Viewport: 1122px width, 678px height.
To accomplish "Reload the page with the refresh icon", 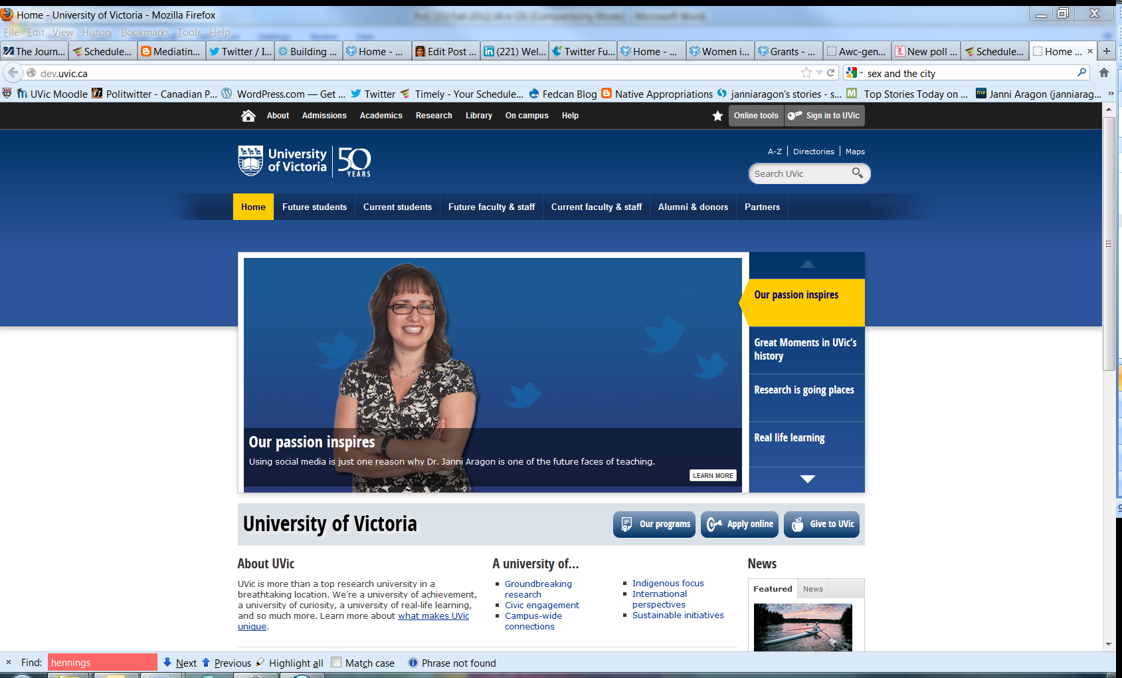I will [x=830, y=73].
